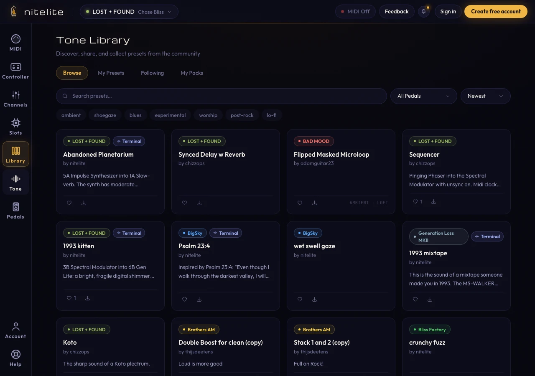Like the Flipped Masked Microloop preset

tap(300, 203)
